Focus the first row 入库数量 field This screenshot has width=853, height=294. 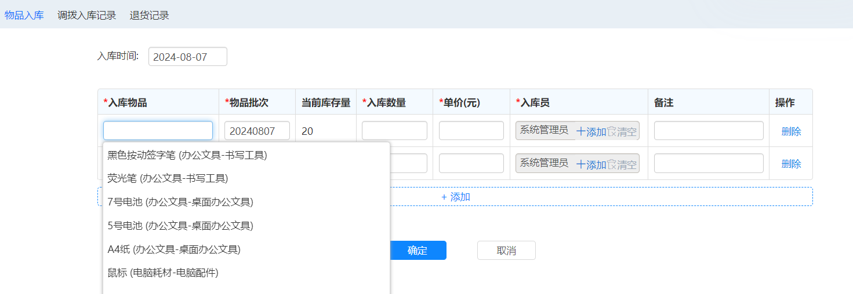pyautogui.click(x=394, y=131)
